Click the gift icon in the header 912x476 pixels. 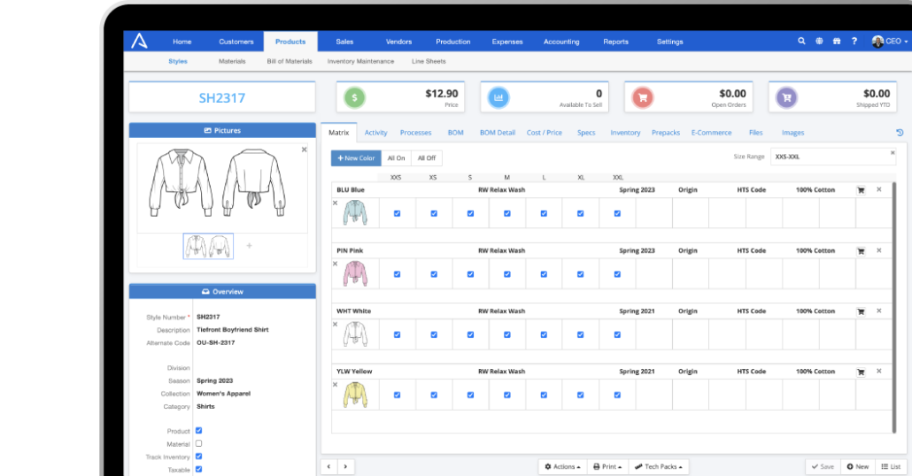click(x=837, y=42)
